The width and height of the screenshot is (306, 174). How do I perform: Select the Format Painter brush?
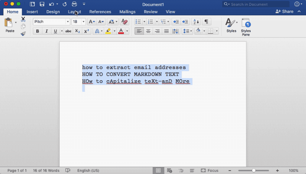coord(23,34)
